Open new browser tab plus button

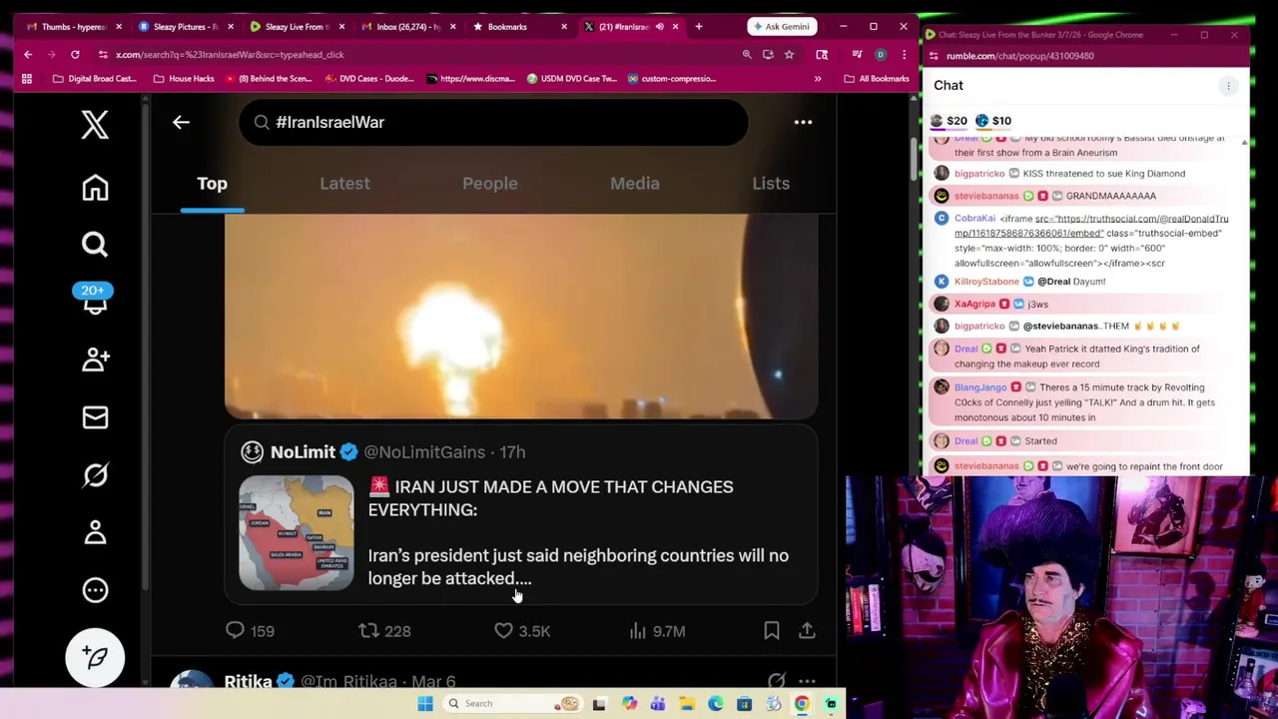(699, 27)
